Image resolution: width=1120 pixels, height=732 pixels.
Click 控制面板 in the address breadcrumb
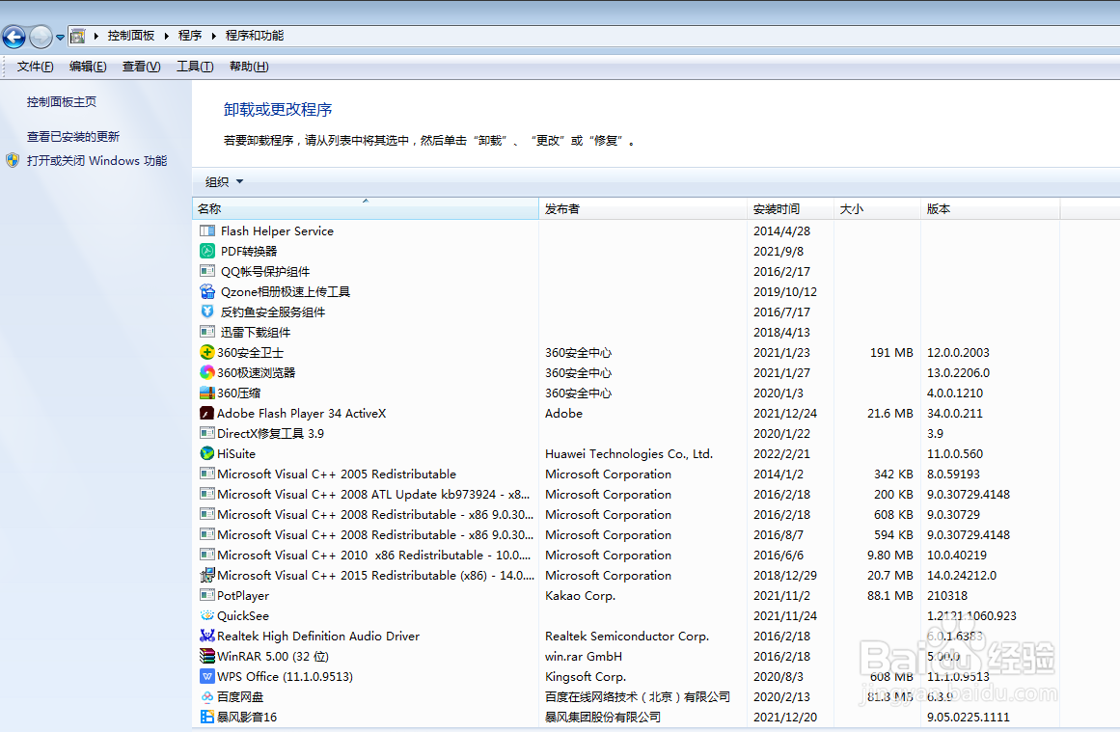pos(131,36)
